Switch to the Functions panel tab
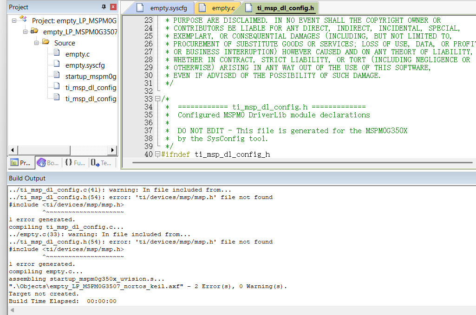The image size is (476, 315). pyautogui.click(x=75, y=163)
